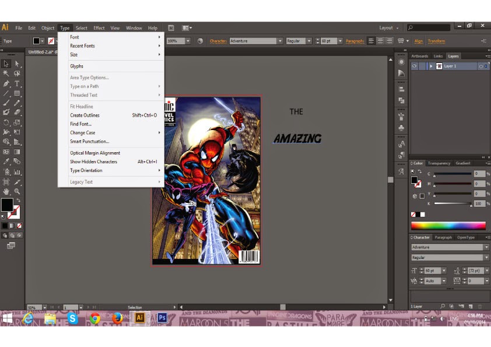
Task: Select the Hand tool
Action: (x=6, y=191)
